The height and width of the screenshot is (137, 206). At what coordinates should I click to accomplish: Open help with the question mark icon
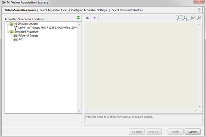(x=199, y=10)
